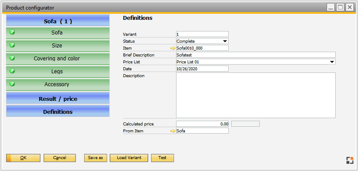Open the Size configuration step
Viewport: 359px width, 172px height.
point(58,46)
